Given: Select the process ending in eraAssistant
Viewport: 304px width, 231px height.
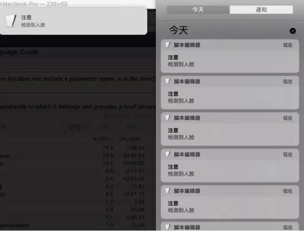Looking at the screenshot, I should 78,225.
